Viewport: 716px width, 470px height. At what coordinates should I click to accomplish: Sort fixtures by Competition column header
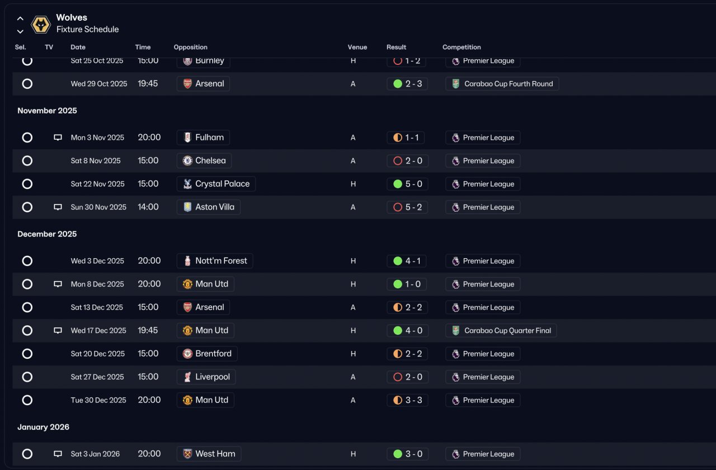click(x=461, y=47)
